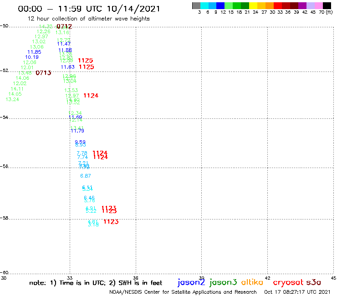Click the 13.48 value near the -52 line
The image size is (337, 296).
point(25,73)
